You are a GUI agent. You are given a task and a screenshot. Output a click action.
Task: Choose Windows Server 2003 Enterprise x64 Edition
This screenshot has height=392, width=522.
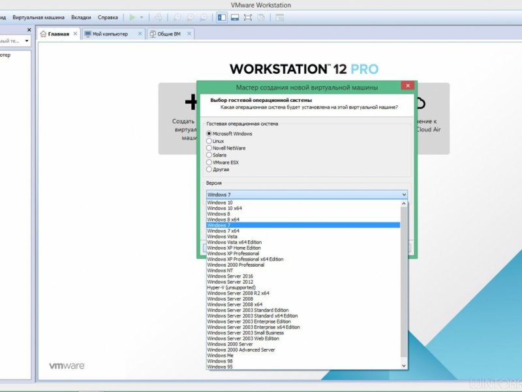coord(303,327)
